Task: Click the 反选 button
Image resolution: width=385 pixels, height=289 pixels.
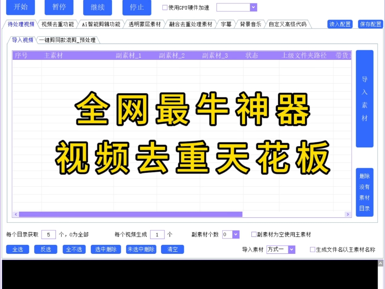Action: click(46, 249)
